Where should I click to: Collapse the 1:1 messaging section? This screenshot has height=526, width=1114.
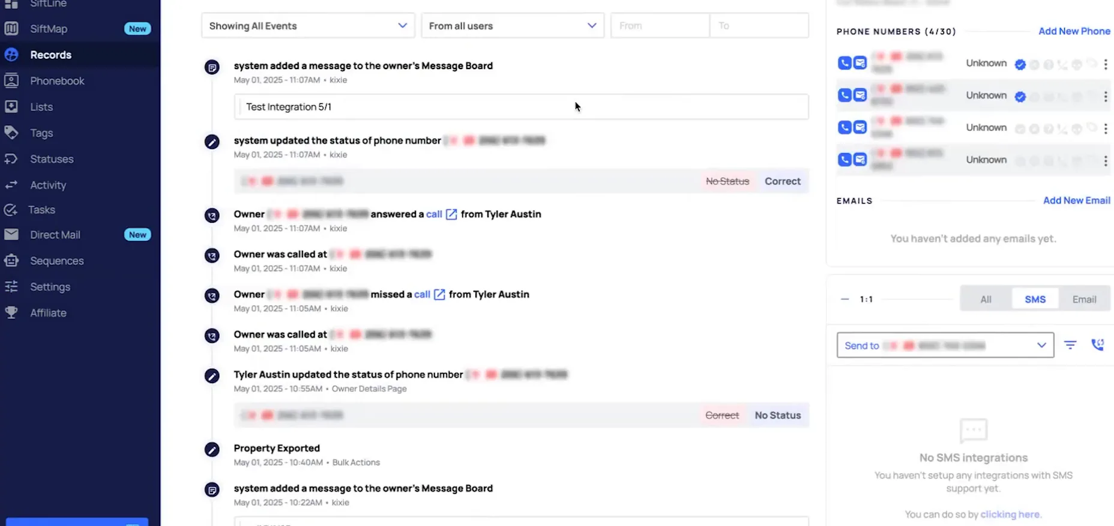pos(845,299)
